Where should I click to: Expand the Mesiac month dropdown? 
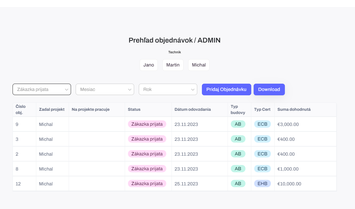pyautogui.click(x=105, y=89)
